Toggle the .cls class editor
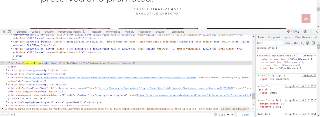Screen dimensions: 320x117 (295, 43)
